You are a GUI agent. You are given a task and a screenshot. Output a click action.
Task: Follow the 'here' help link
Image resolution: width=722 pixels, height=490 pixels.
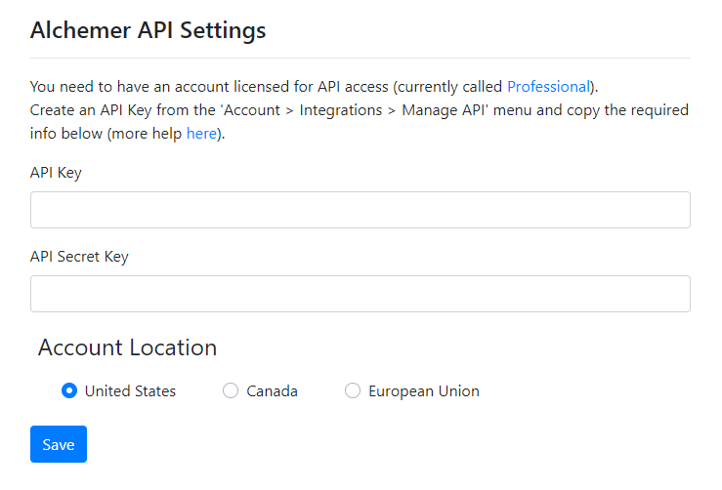pos(201,134)
